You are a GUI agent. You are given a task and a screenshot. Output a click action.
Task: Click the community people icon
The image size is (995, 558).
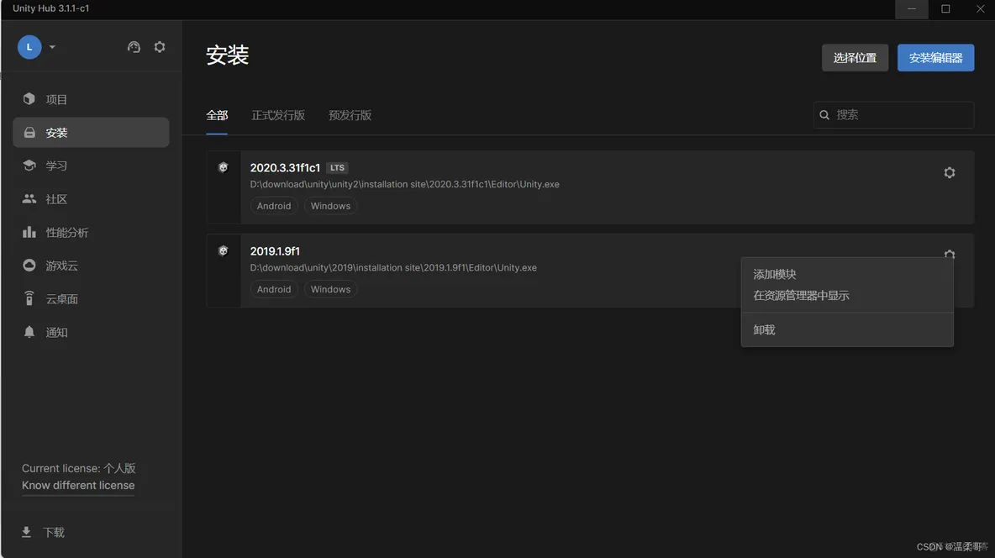tap(29, 198)
